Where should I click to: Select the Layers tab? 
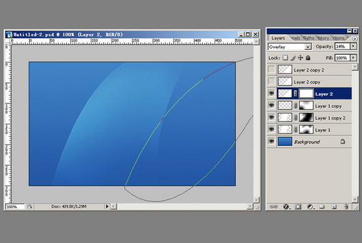point(278,38)
